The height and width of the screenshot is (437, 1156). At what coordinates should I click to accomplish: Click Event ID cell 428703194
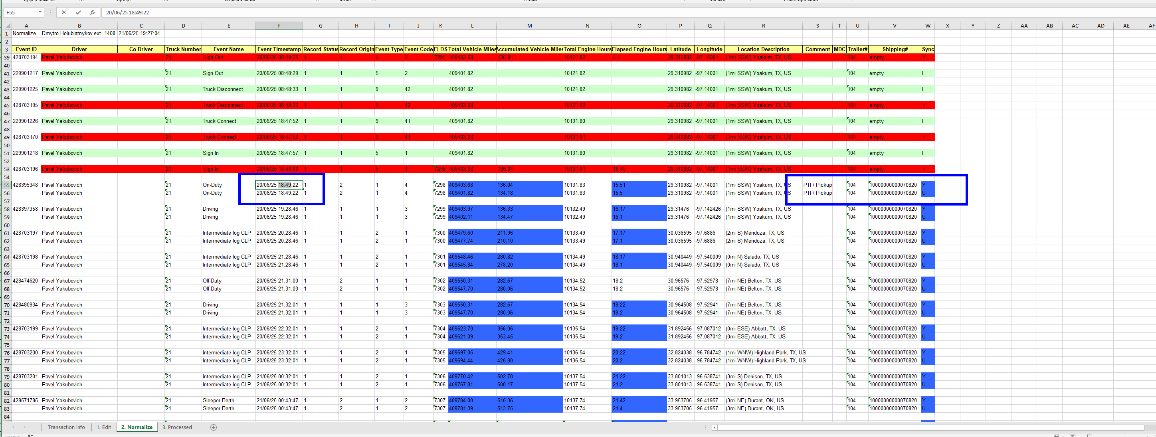[x=26, y=57]
